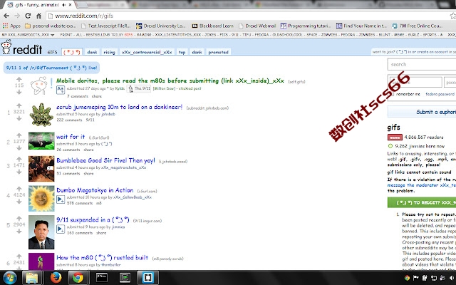Go to the browser home icon
The width and height of the screenshot is (456, 285).
[x=38, y=16]
